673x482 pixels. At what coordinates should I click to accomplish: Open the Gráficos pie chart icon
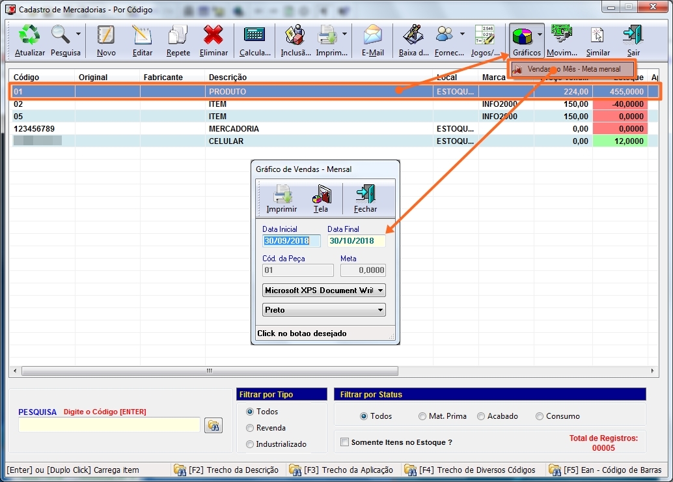pos(522,36)
